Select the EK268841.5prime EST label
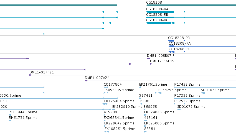Screen dimensions: 236x133 [x=119, y=118]
